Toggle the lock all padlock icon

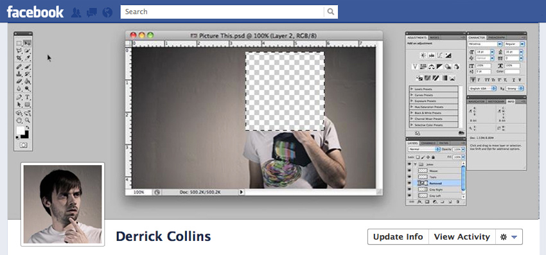coord(433,157)
